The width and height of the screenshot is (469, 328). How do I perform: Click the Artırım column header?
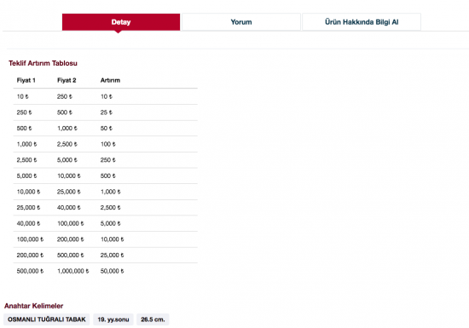tap(110, 80)
